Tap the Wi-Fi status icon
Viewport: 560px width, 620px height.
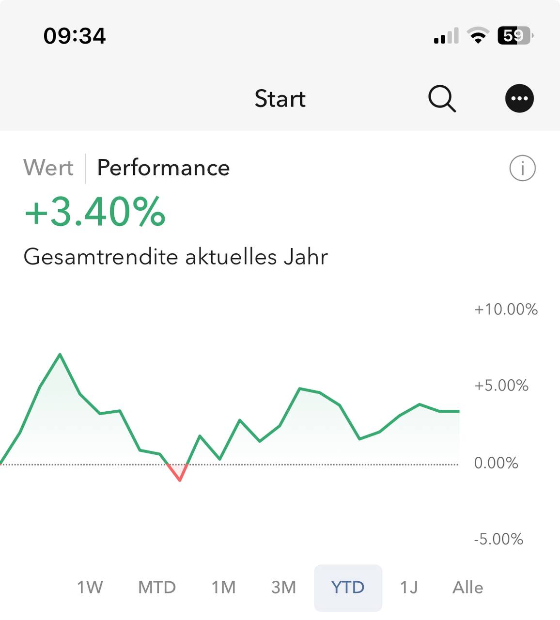click(478, 36)
